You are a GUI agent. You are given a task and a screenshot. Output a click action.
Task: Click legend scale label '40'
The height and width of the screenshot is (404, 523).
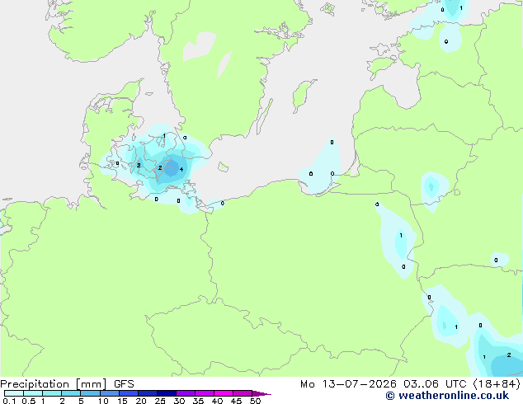pos(217,401)
